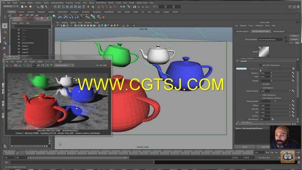Click the input connection arrow icon beside directionalLight name
This screenshot has width=302, height=170.
click(285, 38)
